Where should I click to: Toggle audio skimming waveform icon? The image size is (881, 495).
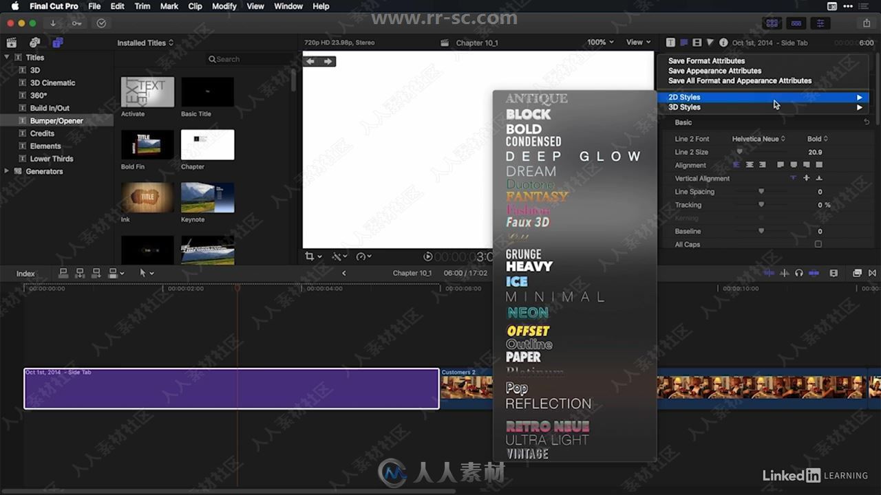coord(784,273)
